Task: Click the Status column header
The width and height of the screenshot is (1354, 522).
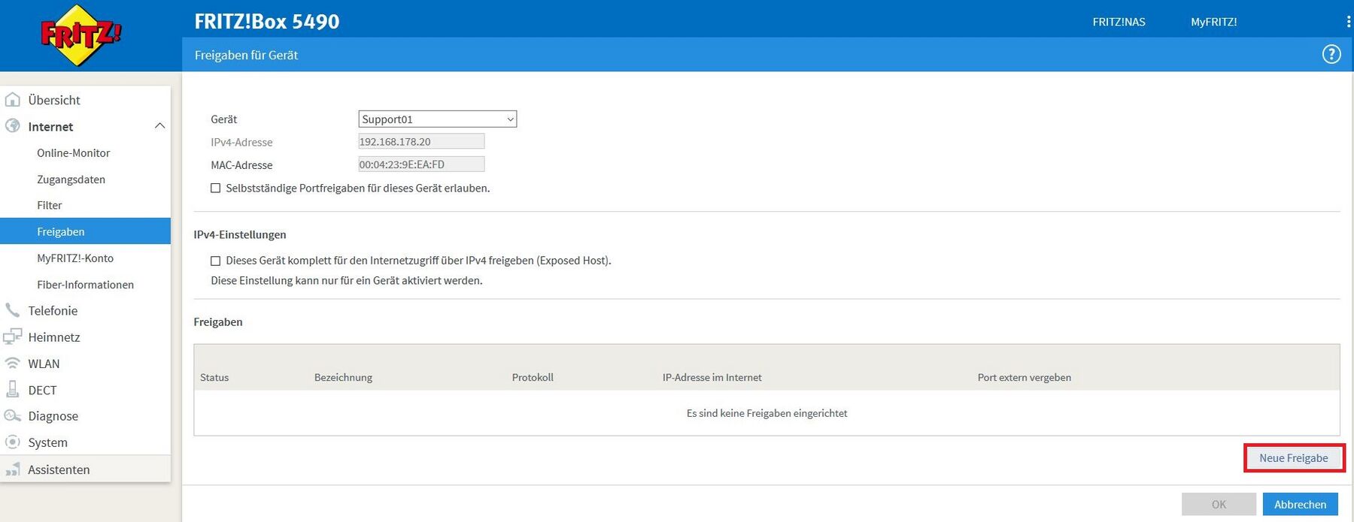Action: coord(214,377)
